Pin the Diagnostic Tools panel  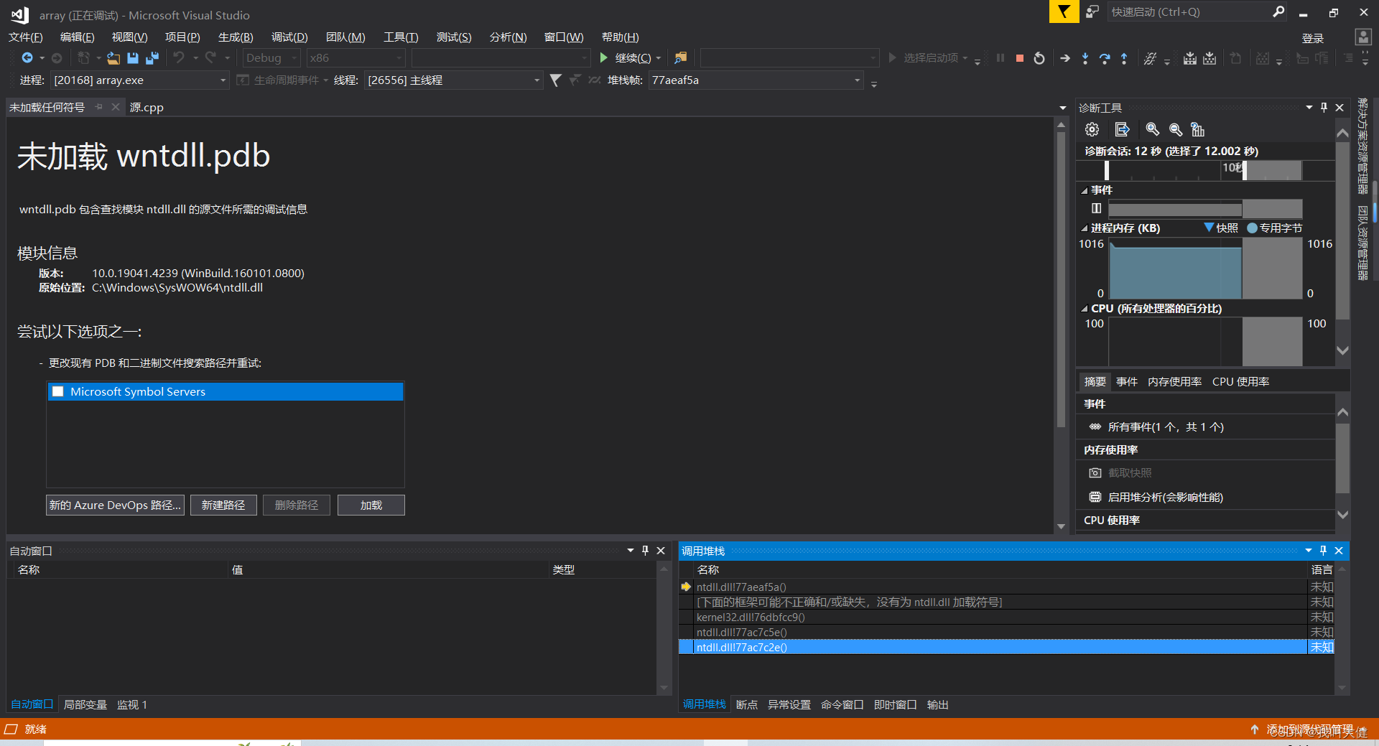point(1324,108)
